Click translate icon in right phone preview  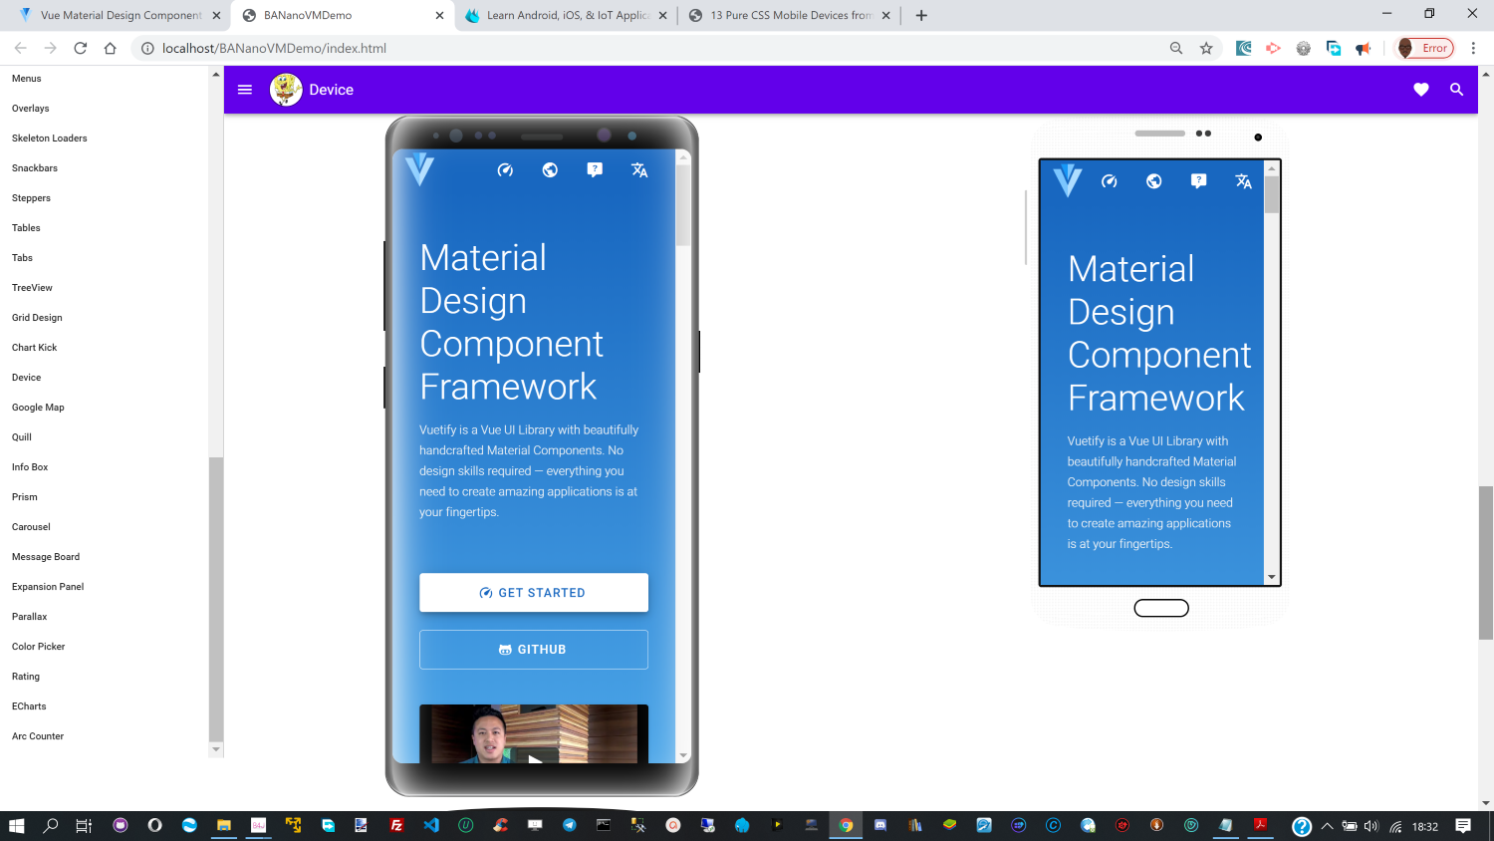pyautogui.click(x=1243, y=181)
